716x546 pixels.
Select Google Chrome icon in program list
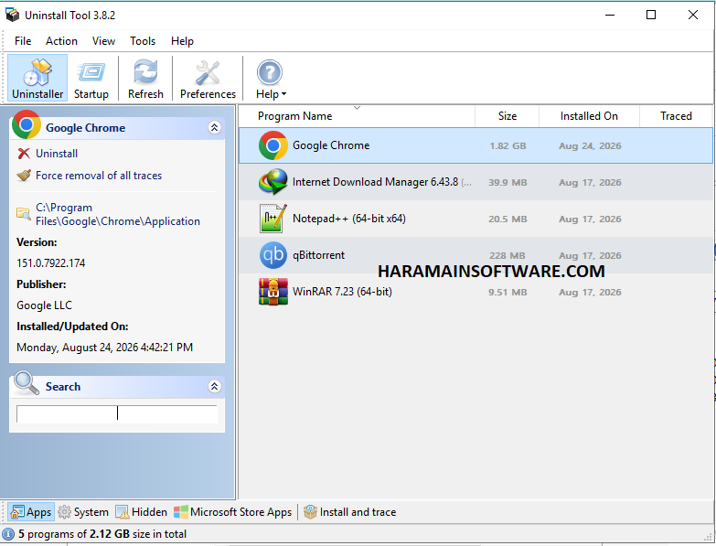(273, 145)
